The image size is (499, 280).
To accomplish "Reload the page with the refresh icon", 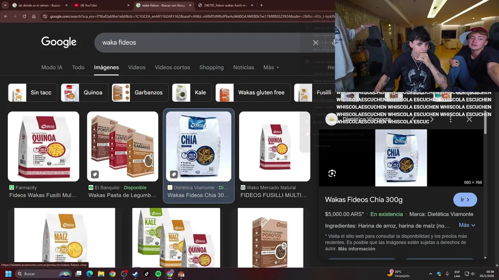I will [x=24, y=16].
